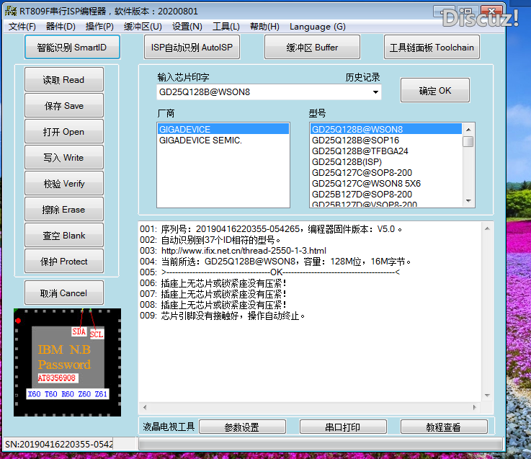The image size is (531, 459).
Task: Open the 操作(P) menu
Action: pos(99,27)
